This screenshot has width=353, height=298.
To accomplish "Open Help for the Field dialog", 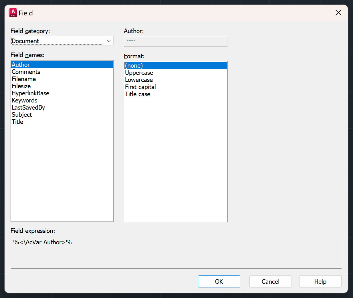I will pyautogui.click(x=320, y=281).
